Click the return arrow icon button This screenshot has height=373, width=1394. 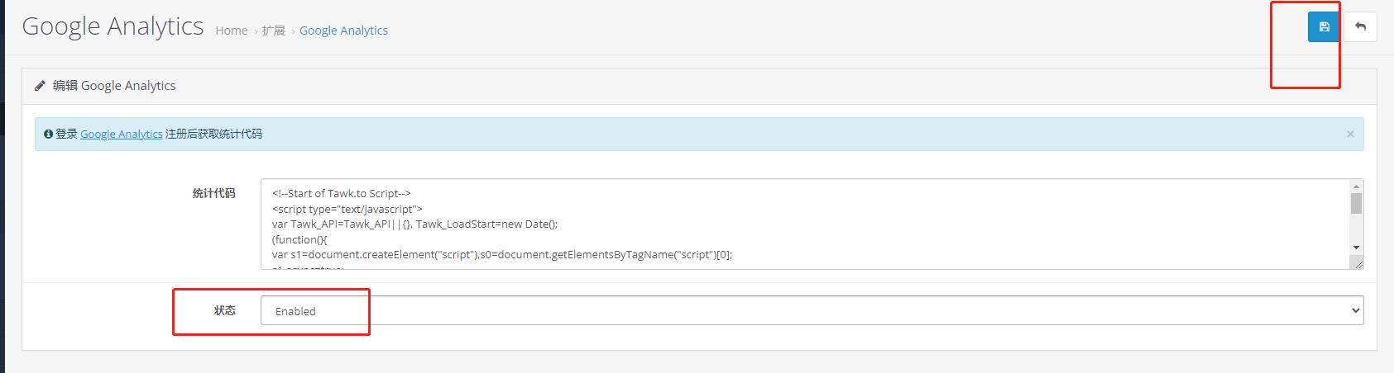click(1360, 27)
